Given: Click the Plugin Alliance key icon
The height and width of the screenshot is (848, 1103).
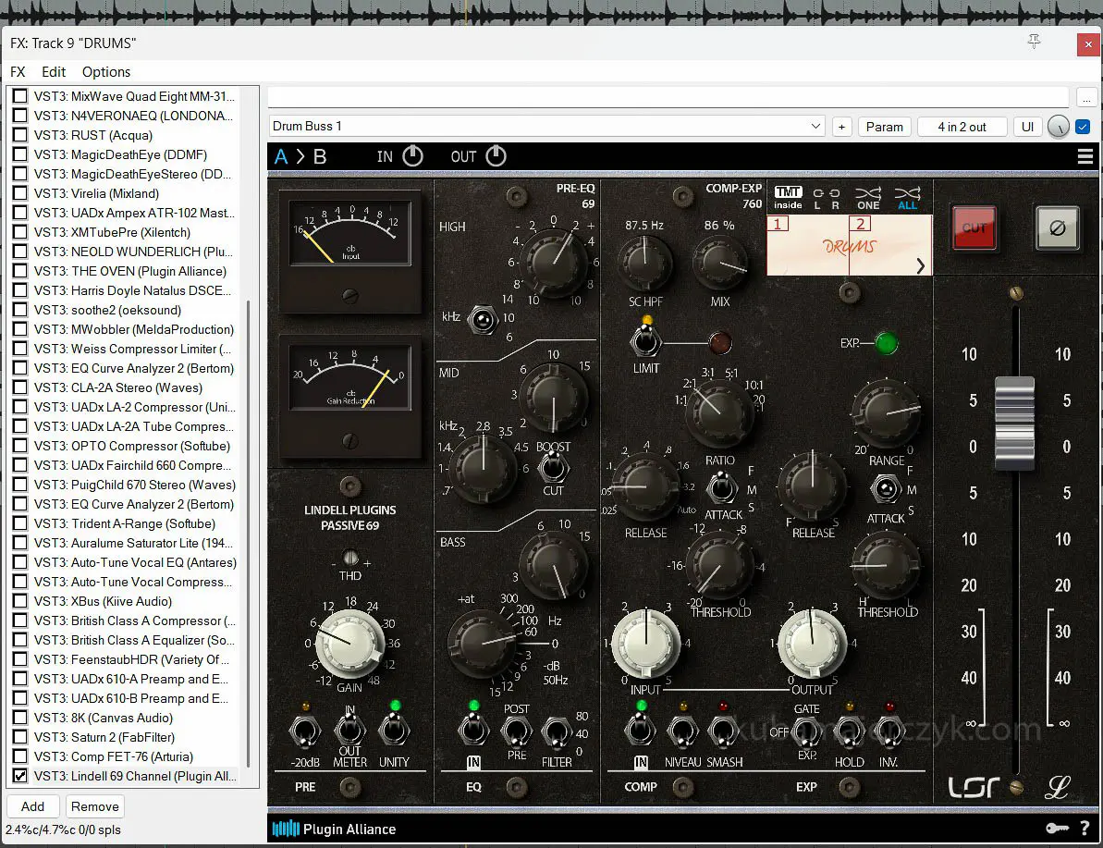Looking at the screenshot, I should point(1056,829).
